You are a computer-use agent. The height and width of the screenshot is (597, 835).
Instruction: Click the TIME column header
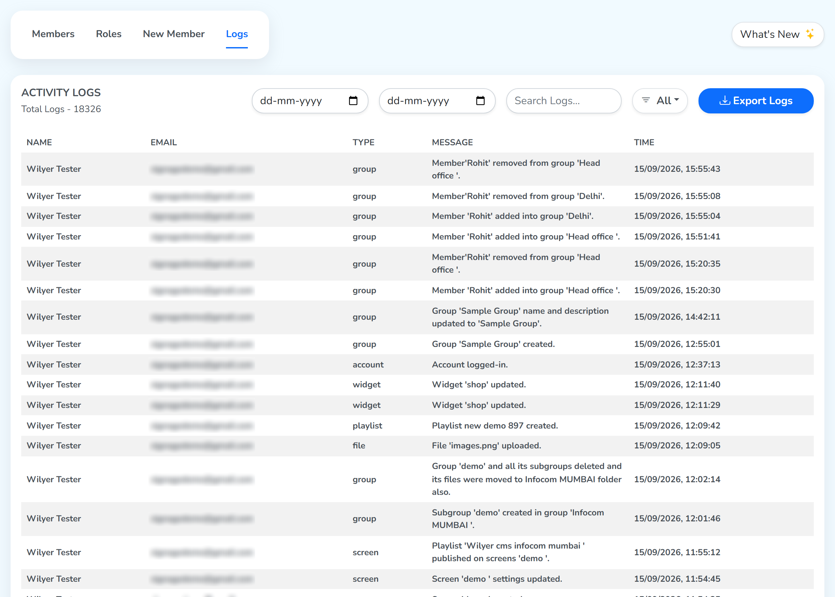coord(644,142)
